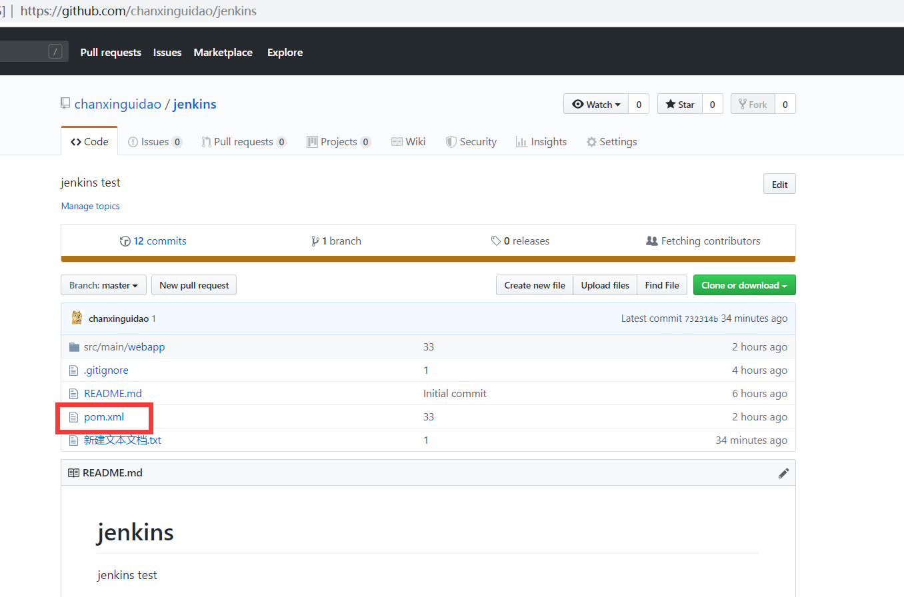Open the src/main/webapp folder
Image resolution: width=904 pixels, height=597 pixels.
(x=125, y=347)
